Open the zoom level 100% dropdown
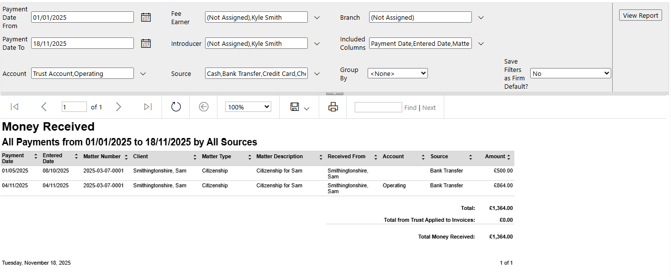The width and height of the screenshot is (671, 277). [248, 107]
